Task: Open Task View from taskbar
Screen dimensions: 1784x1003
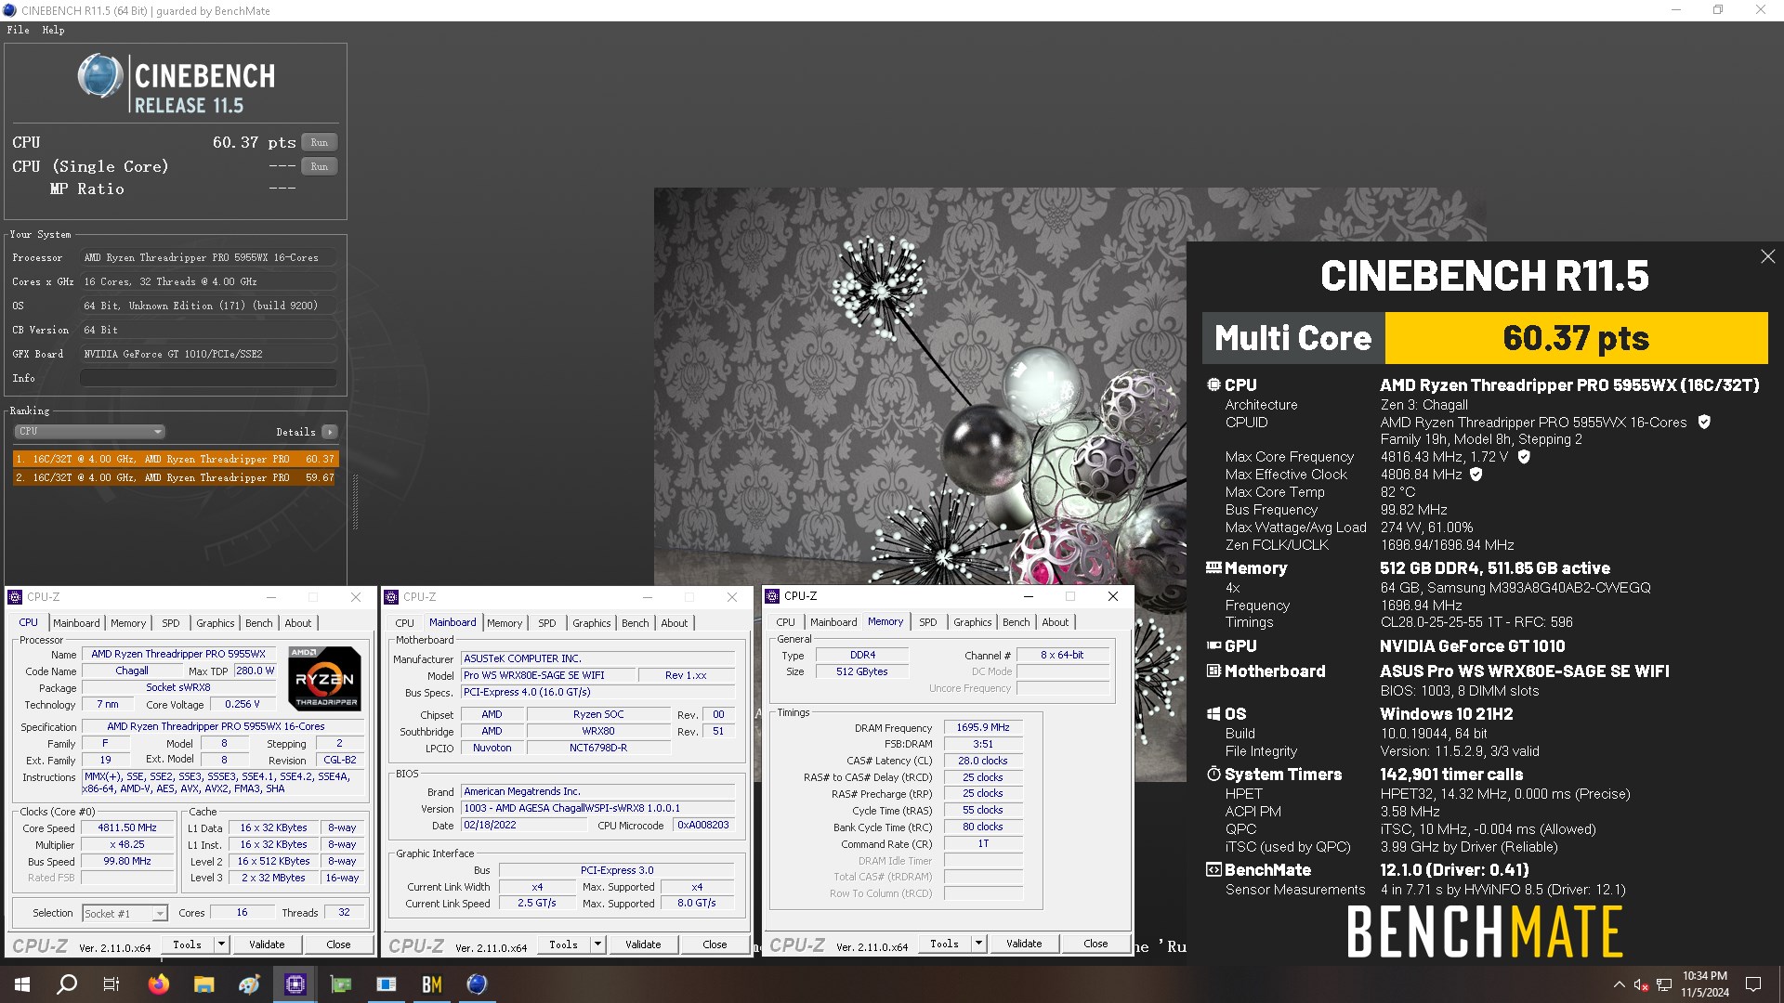Action: click(111, 984)
